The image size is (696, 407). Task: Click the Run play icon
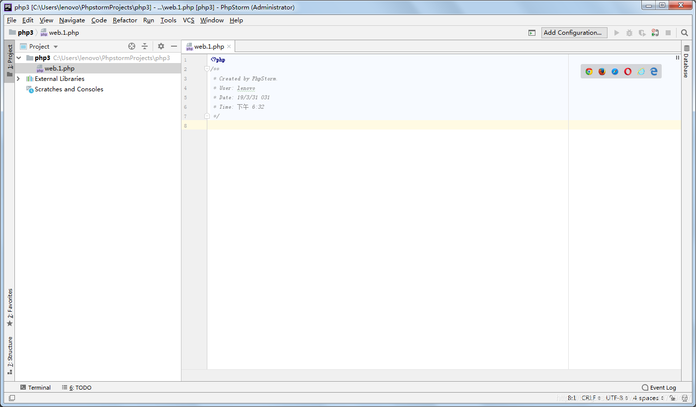[x=616, y=33]
